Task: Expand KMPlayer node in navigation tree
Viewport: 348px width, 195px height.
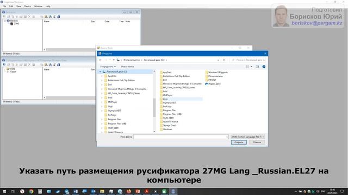Action: point(102,102)
